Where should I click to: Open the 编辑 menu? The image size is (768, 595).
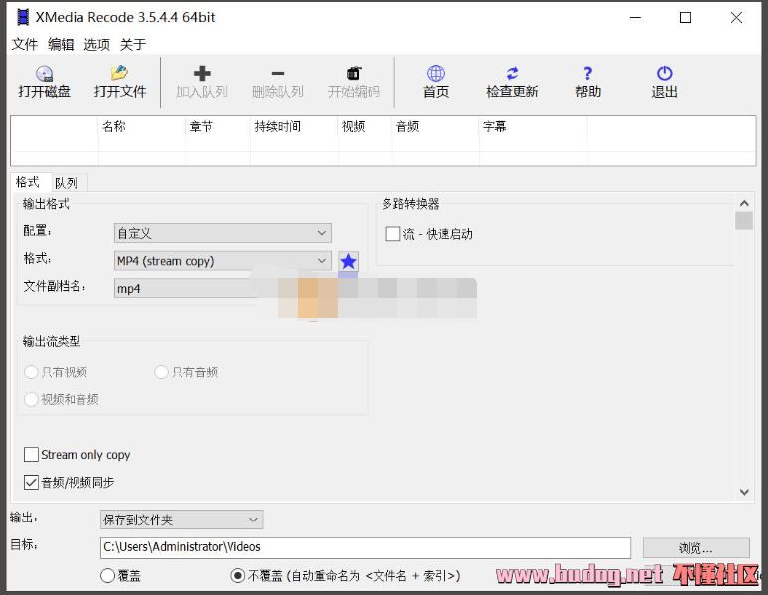(61, 44)
